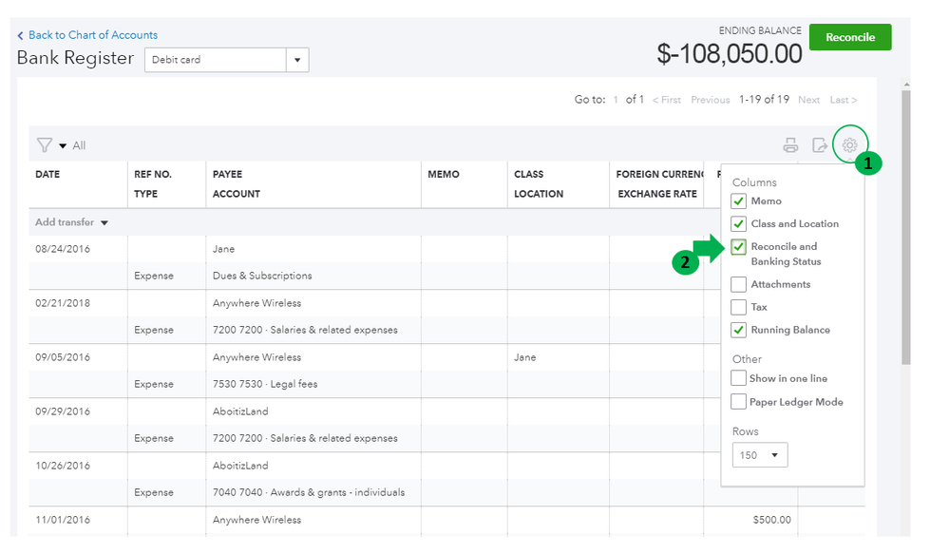The width and height of the screenshot is (949, 554).
Task: Click the green Reconcile button
Action: [x=849, y=37]
